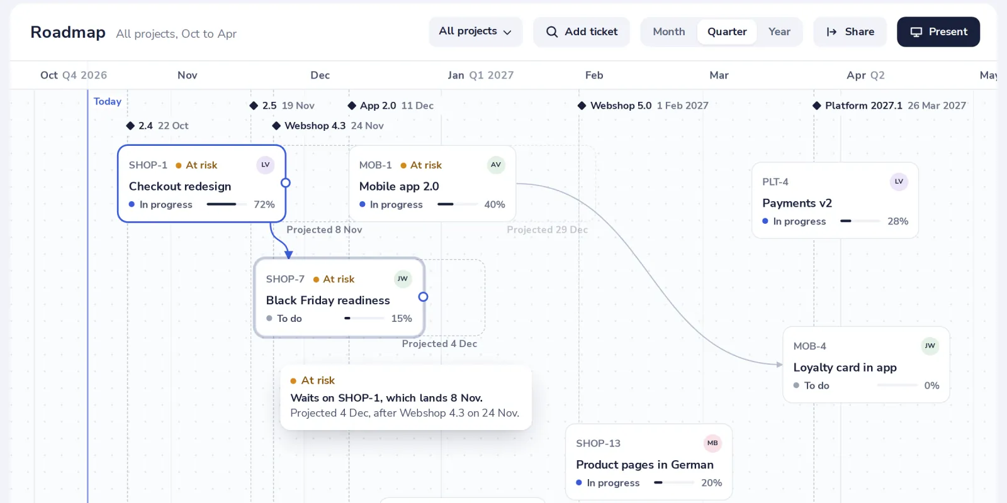1007x503 pixels.
Task: Click the Today marker label
Action: [108, 101]
